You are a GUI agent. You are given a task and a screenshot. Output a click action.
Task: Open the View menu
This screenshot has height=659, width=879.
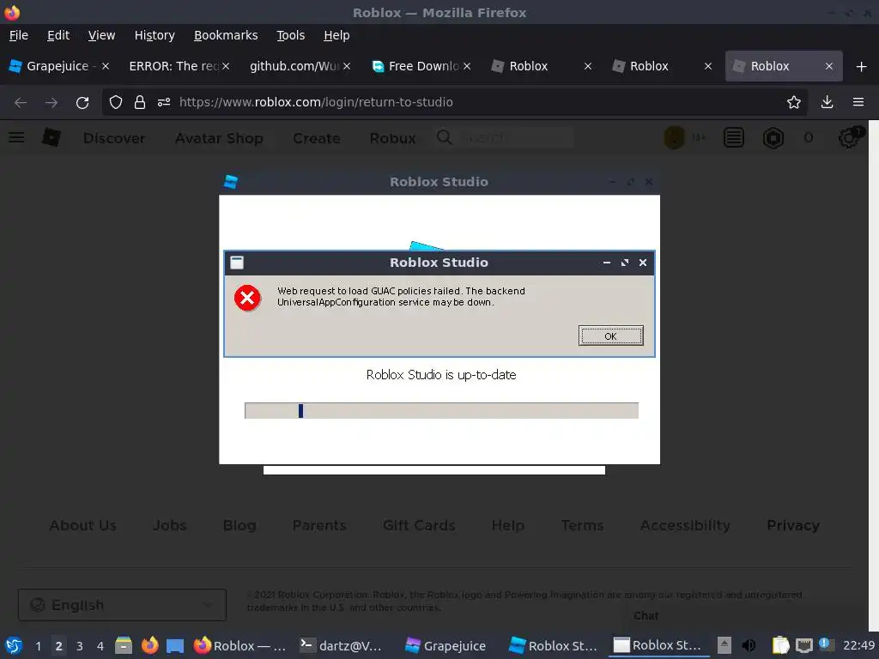click(101, 35)
